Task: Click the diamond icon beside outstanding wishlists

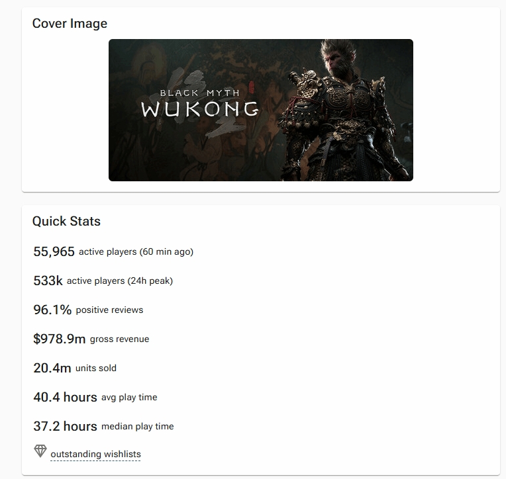Action: pos(40,451)
